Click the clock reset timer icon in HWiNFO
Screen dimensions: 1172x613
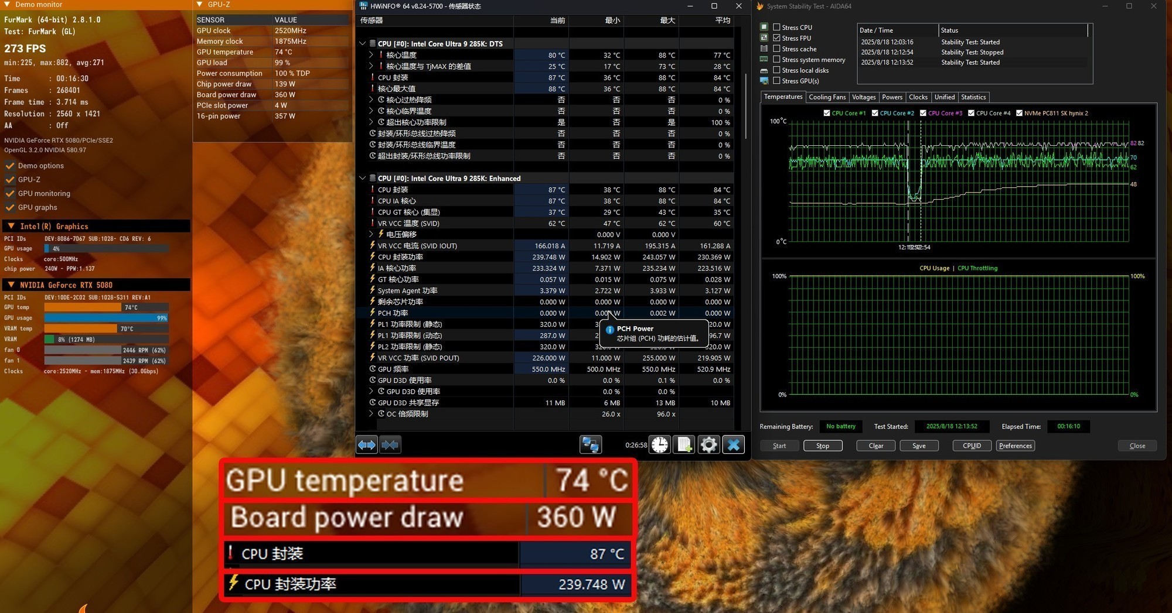660,445
